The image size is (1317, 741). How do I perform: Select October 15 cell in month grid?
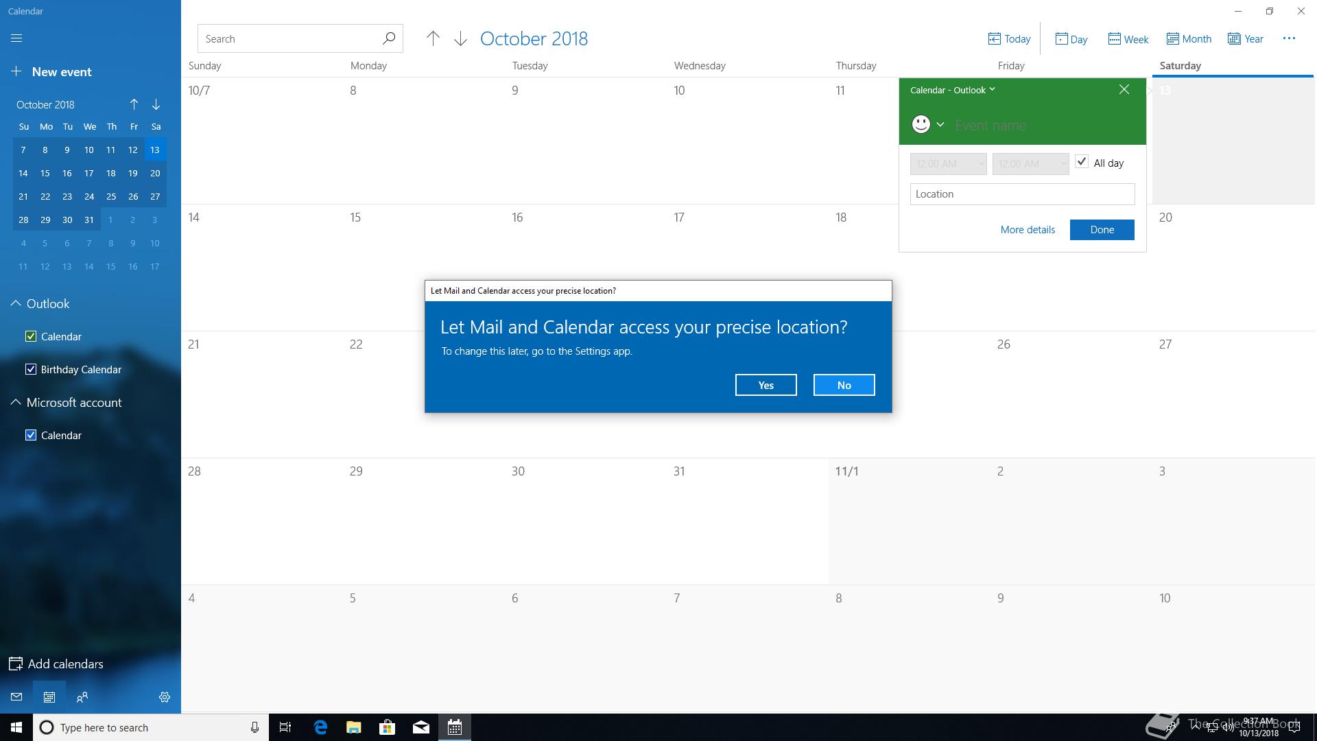[x=424, y=268]
